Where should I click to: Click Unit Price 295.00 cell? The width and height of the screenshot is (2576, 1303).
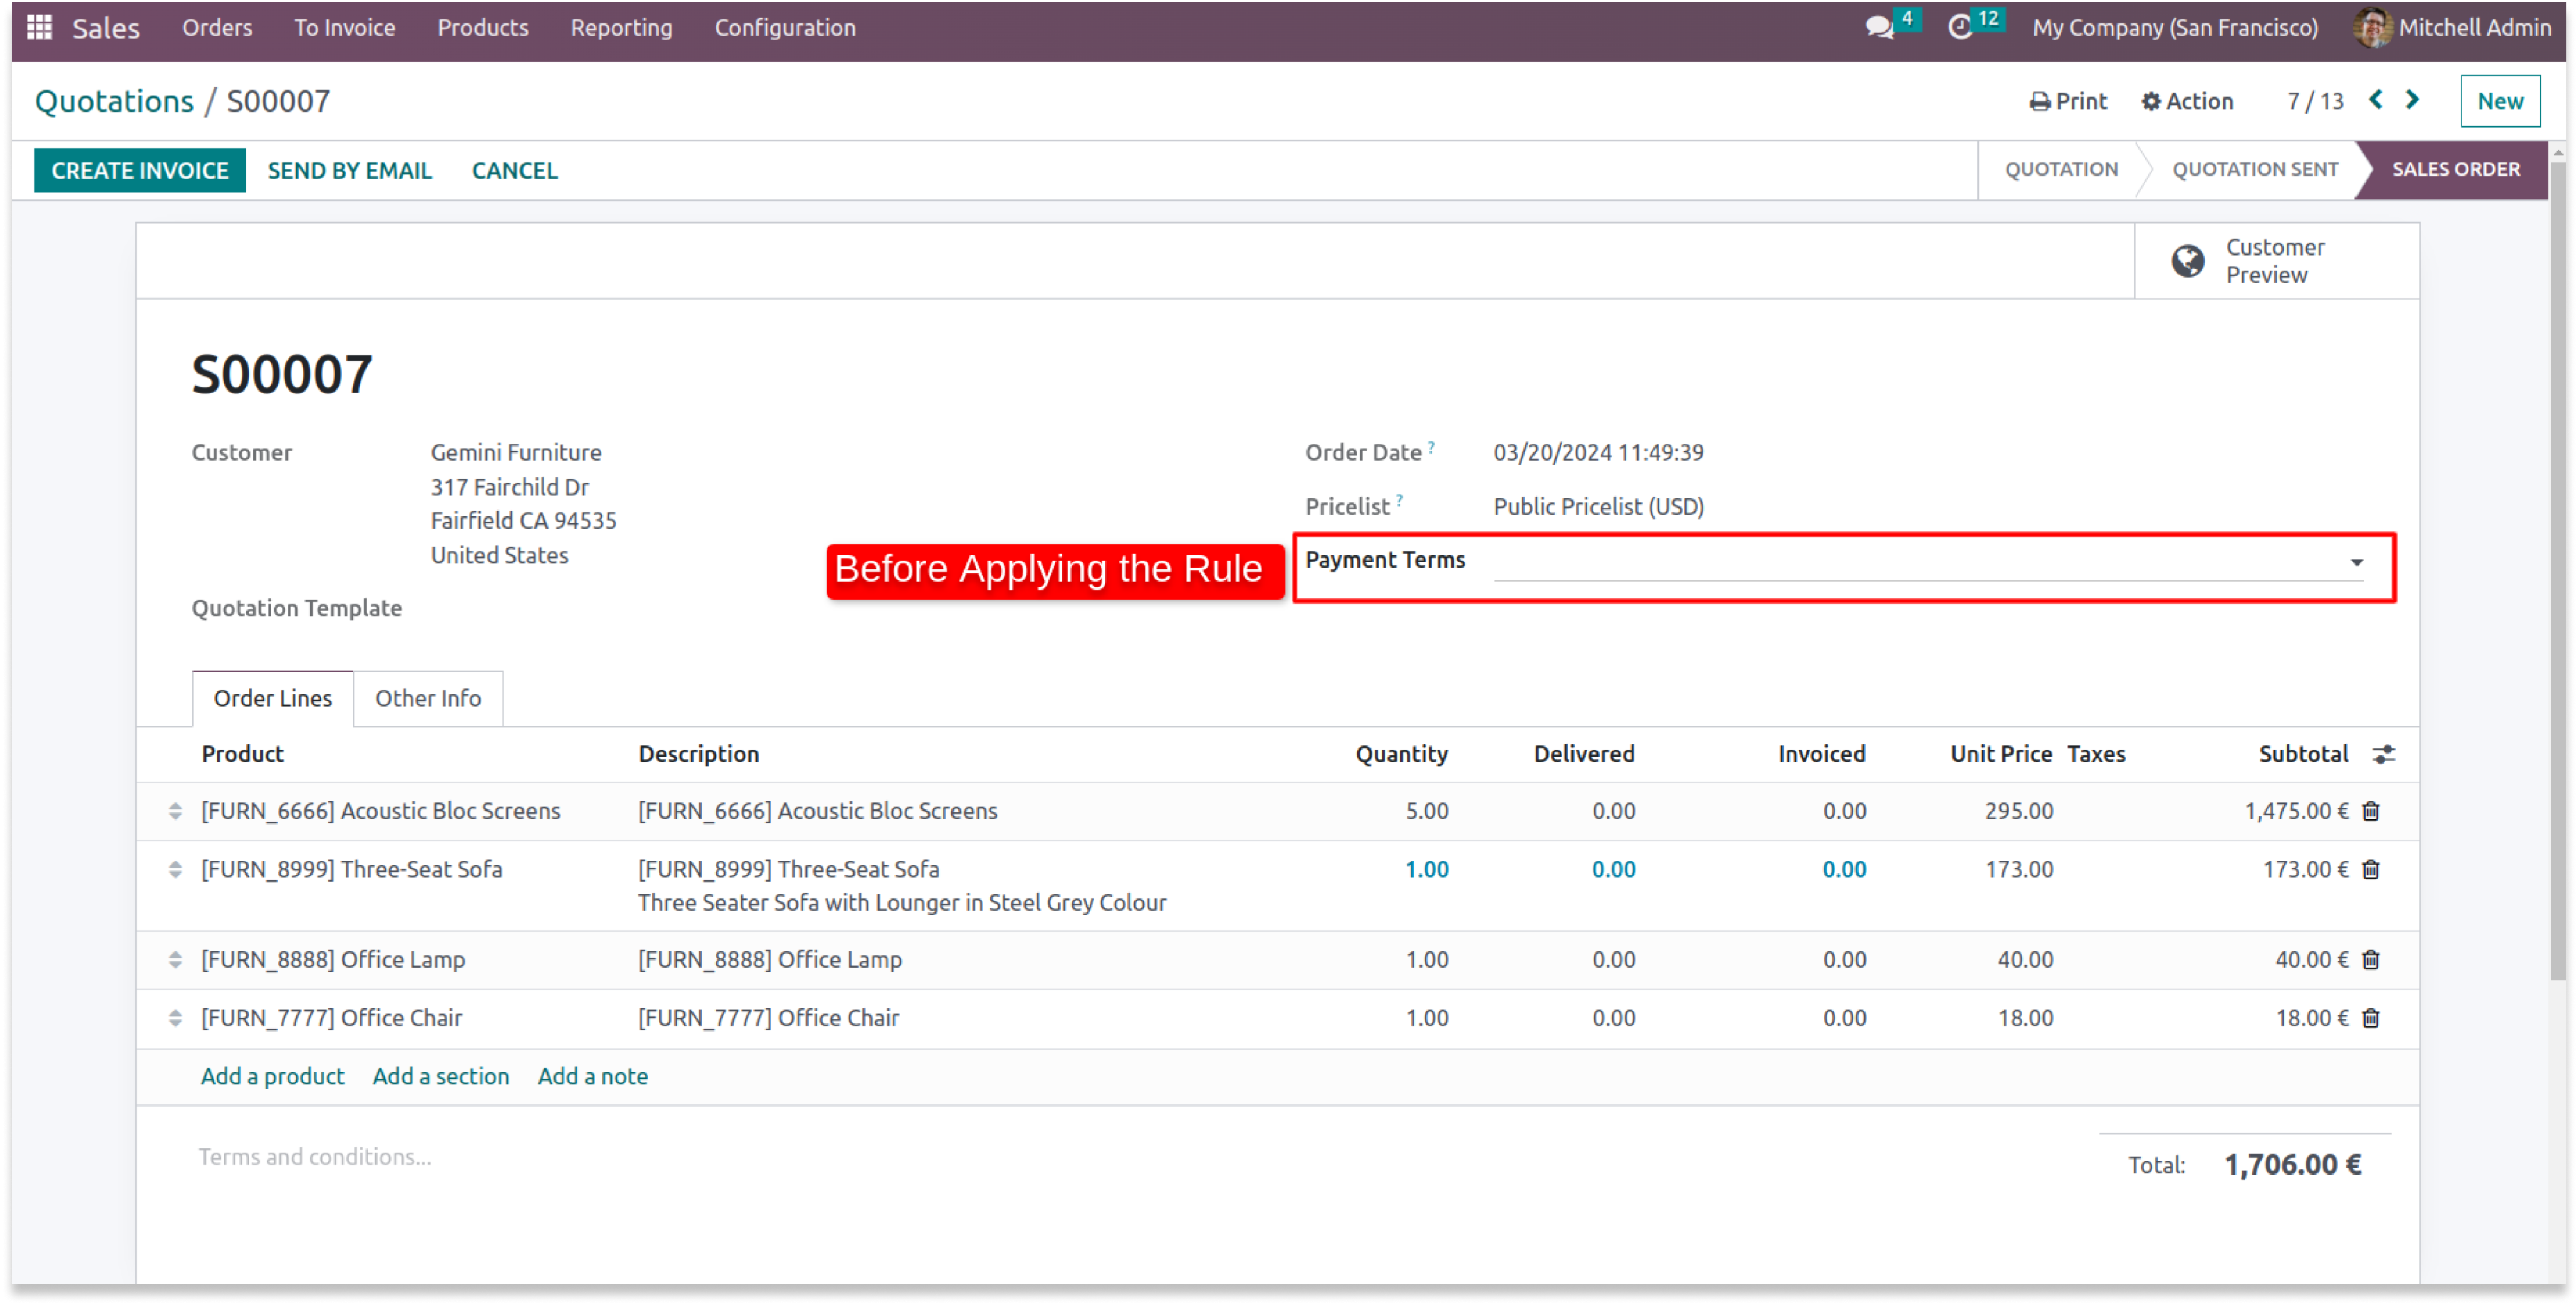pyautogui.click(x=2019, y=811)
